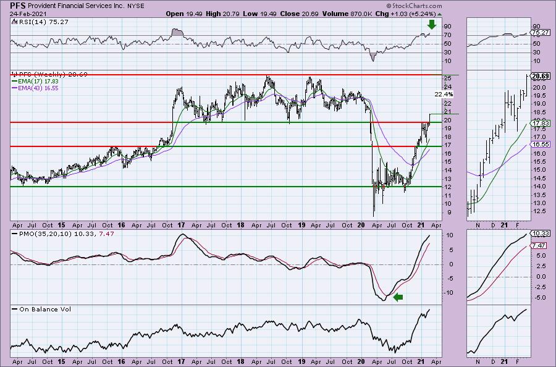
Task: Click the RSI candlestick icon beside RSI(14)
Action: pos(14,22)
